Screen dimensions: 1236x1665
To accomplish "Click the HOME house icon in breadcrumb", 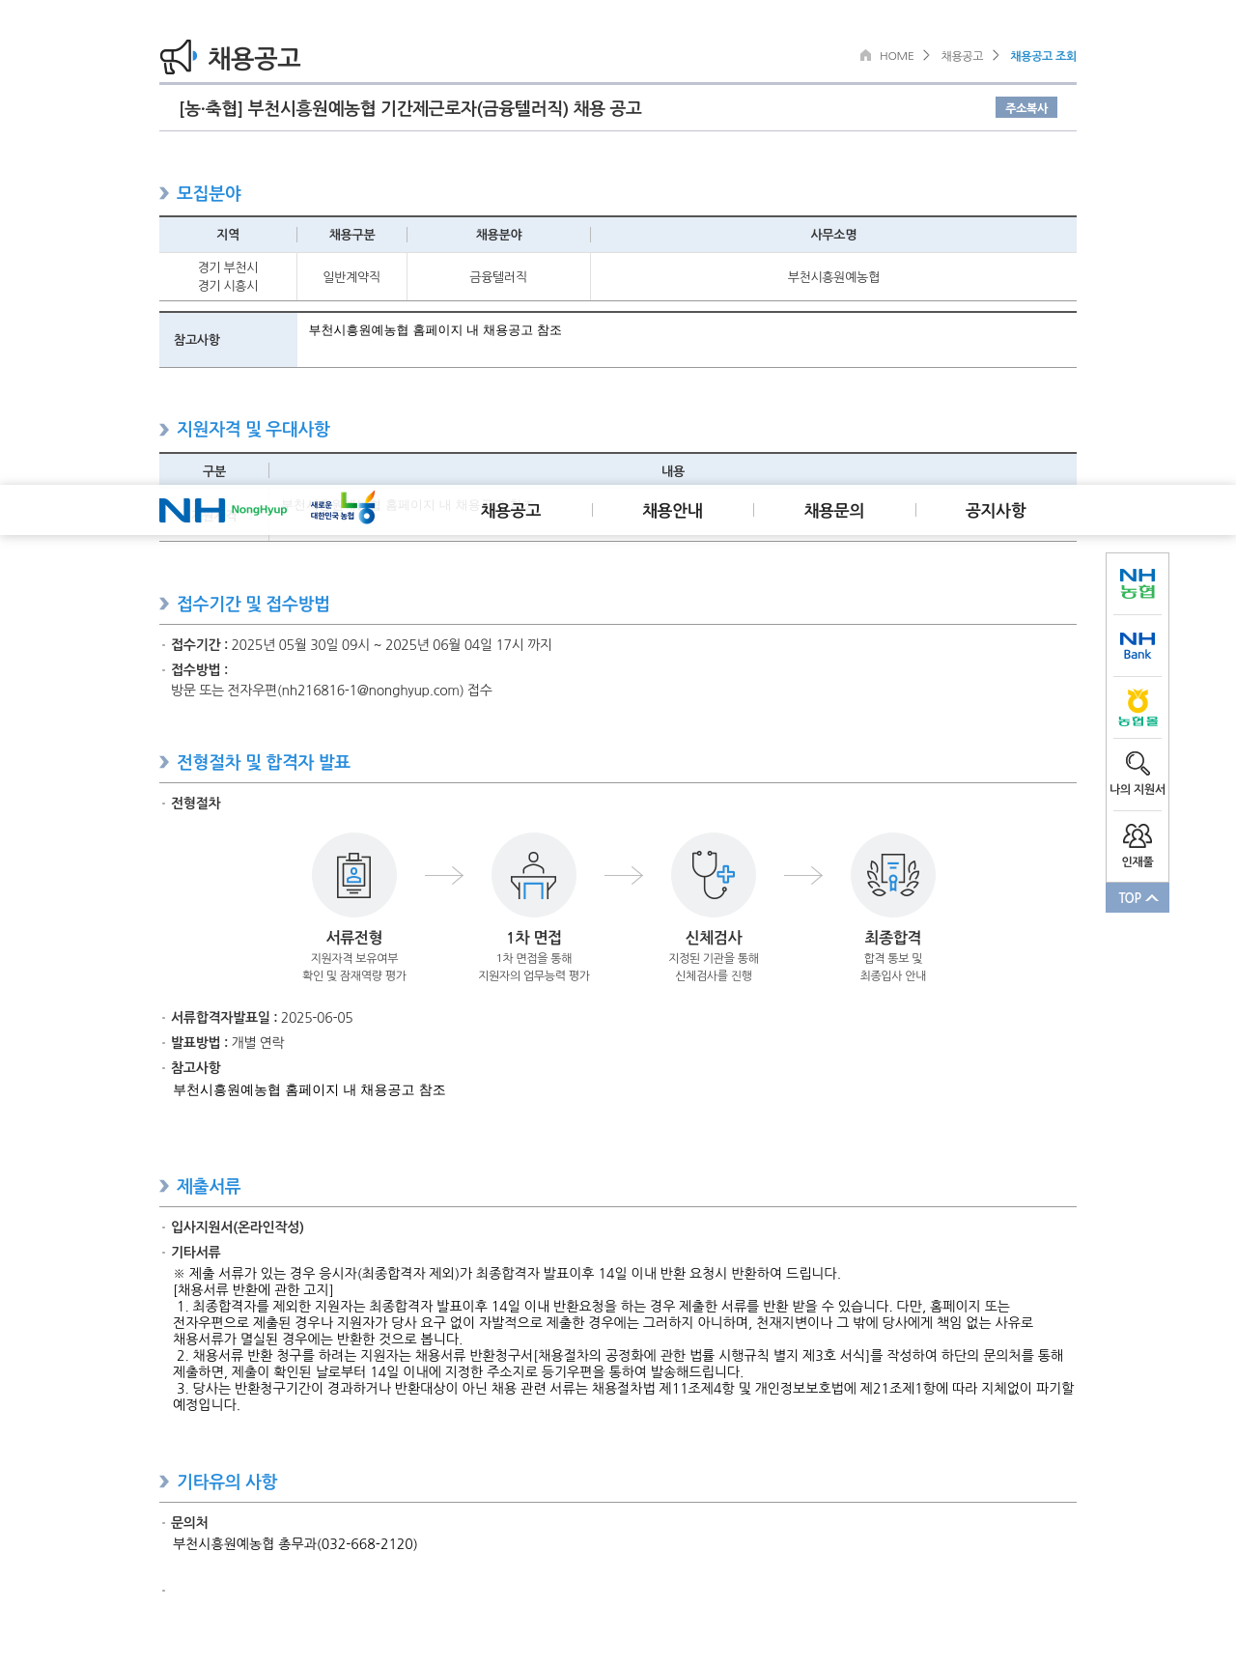I will pos(865,55).
